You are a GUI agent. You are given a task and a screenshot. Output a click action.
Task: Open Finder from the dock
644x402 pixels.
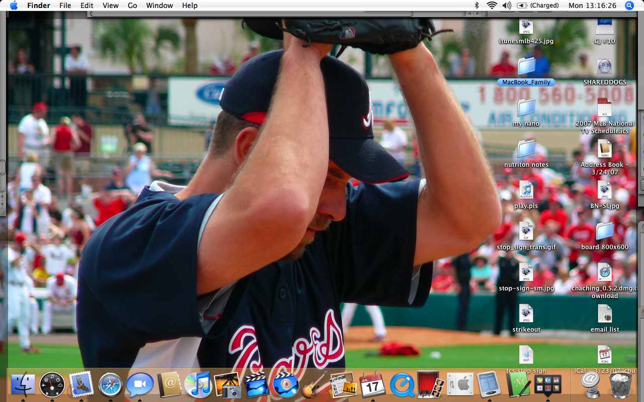(x=23, y=385)
